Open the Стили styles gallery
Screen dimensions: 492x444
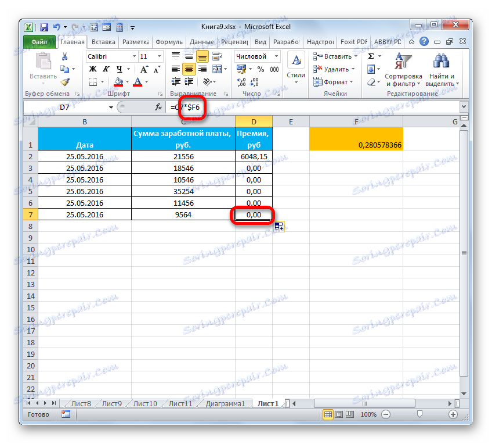pos(296,68)
